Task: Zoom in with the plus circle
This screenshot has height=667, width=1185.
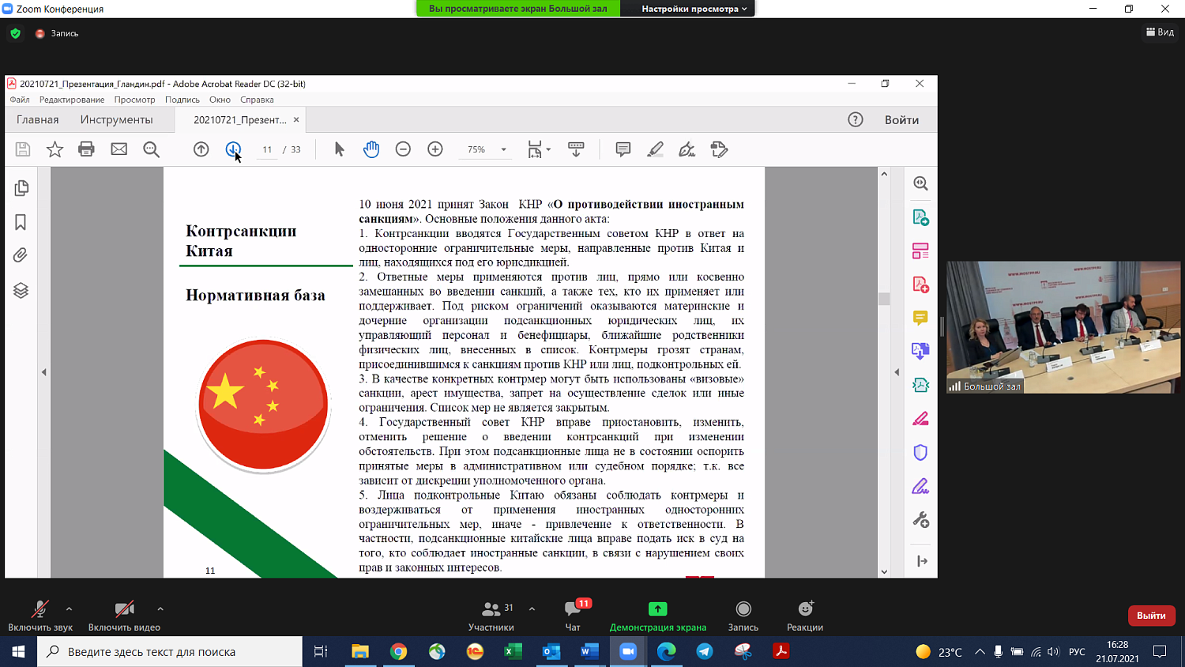Action: [x=435, y=149]
